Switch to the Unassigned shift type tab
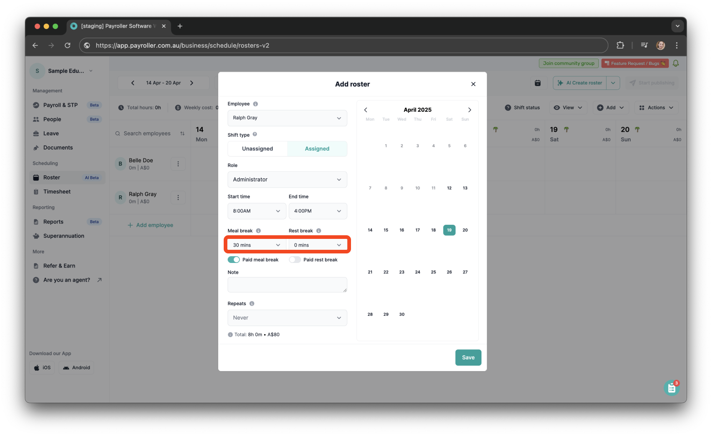Image resolution: width=712 pixels, height=436 pixels. pyautogui.click(x=257, y=149)
